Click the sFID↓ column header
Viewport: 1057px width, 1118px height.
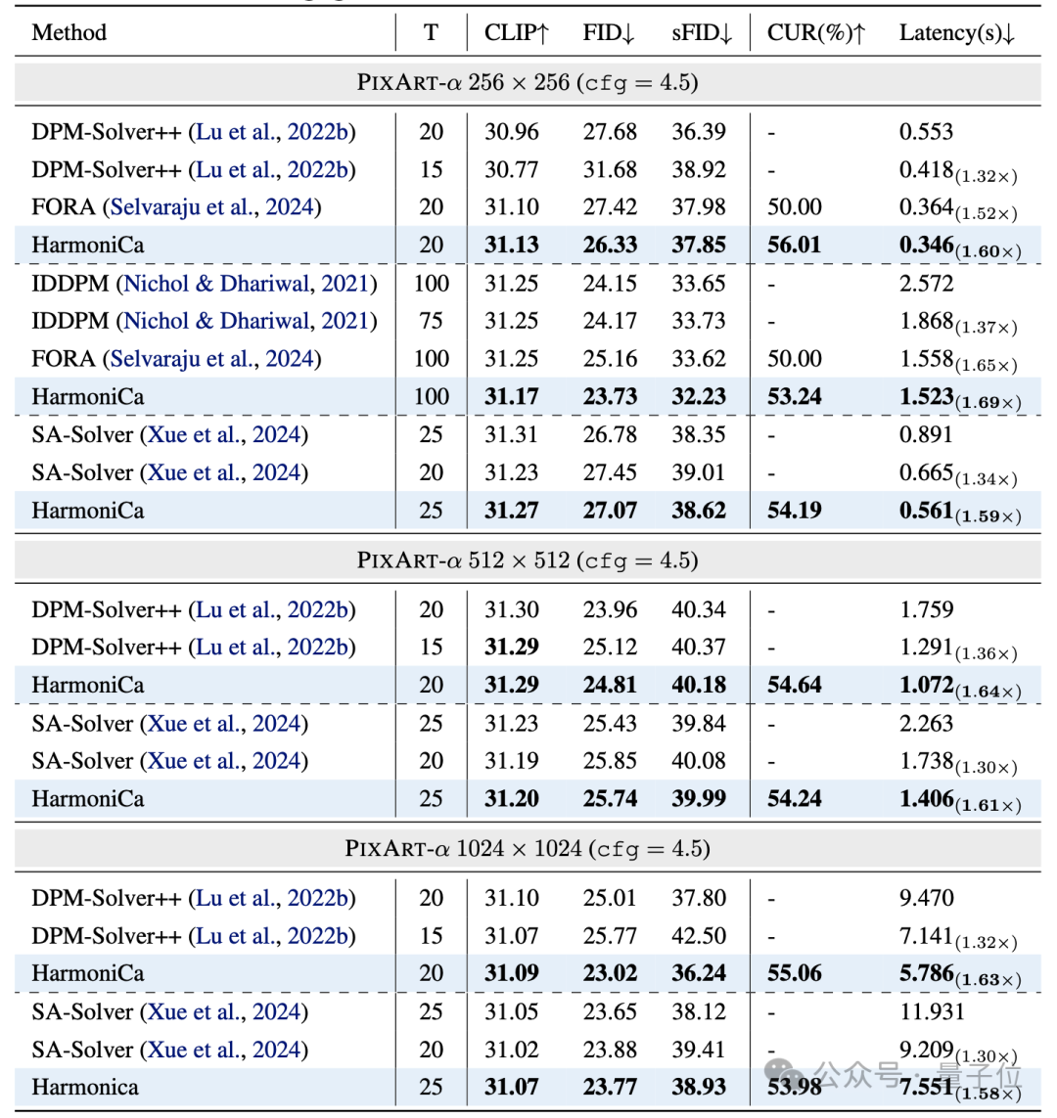tap(701, 32)
